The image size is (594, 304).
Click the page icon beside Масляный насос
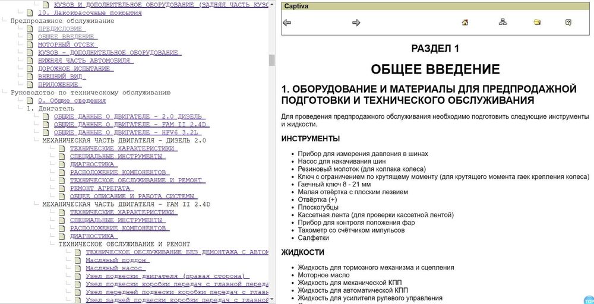coord(78,268)
